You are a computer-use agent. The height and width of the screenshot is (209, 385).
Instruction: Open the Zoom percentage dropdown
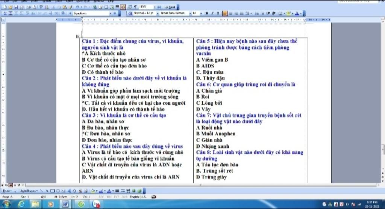[x=155, y=7]
